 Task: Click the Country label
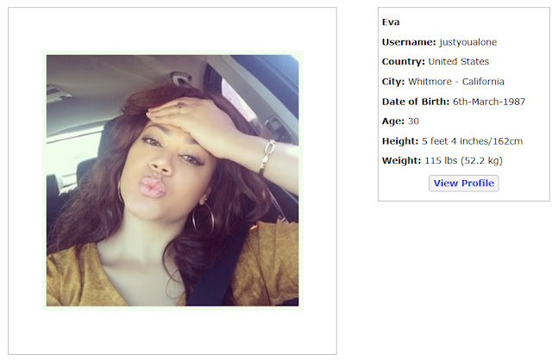tap(404, 61)
